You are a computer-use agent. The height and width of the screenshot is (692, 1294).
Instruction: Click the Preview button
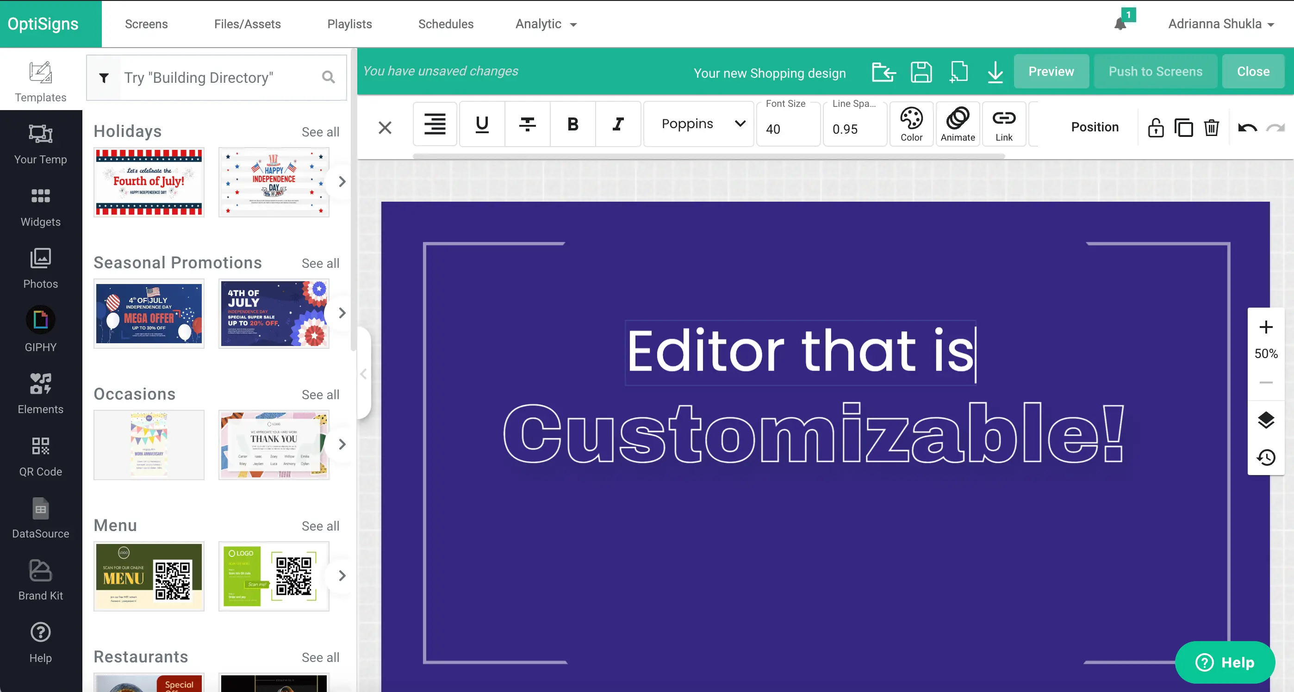point(1051,72)
